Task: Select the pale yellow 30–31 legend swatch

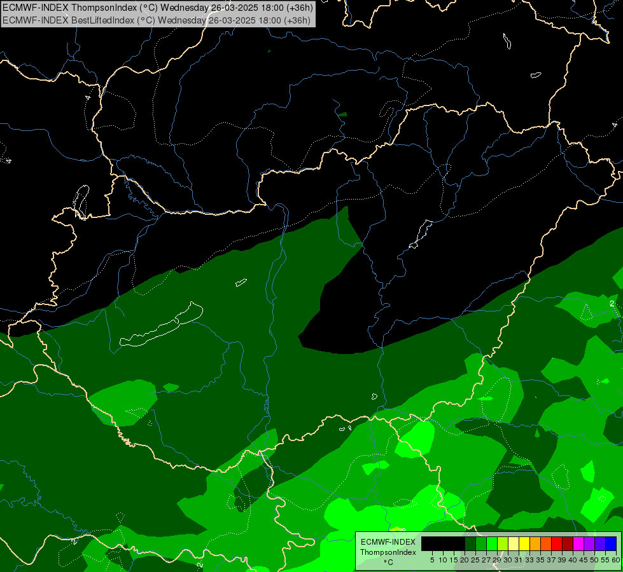Action: [x=514, y=543]
